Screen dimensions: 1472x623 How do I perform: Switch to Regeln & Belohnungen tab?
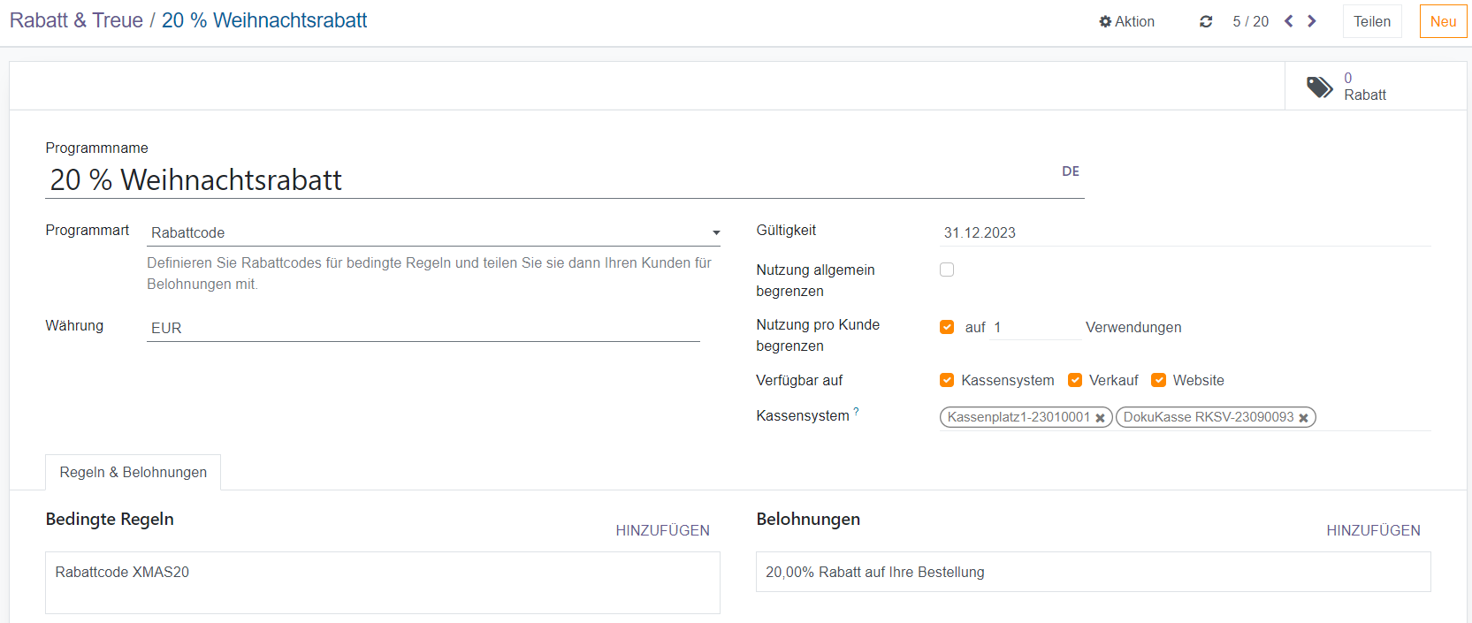tap(133, 472)
